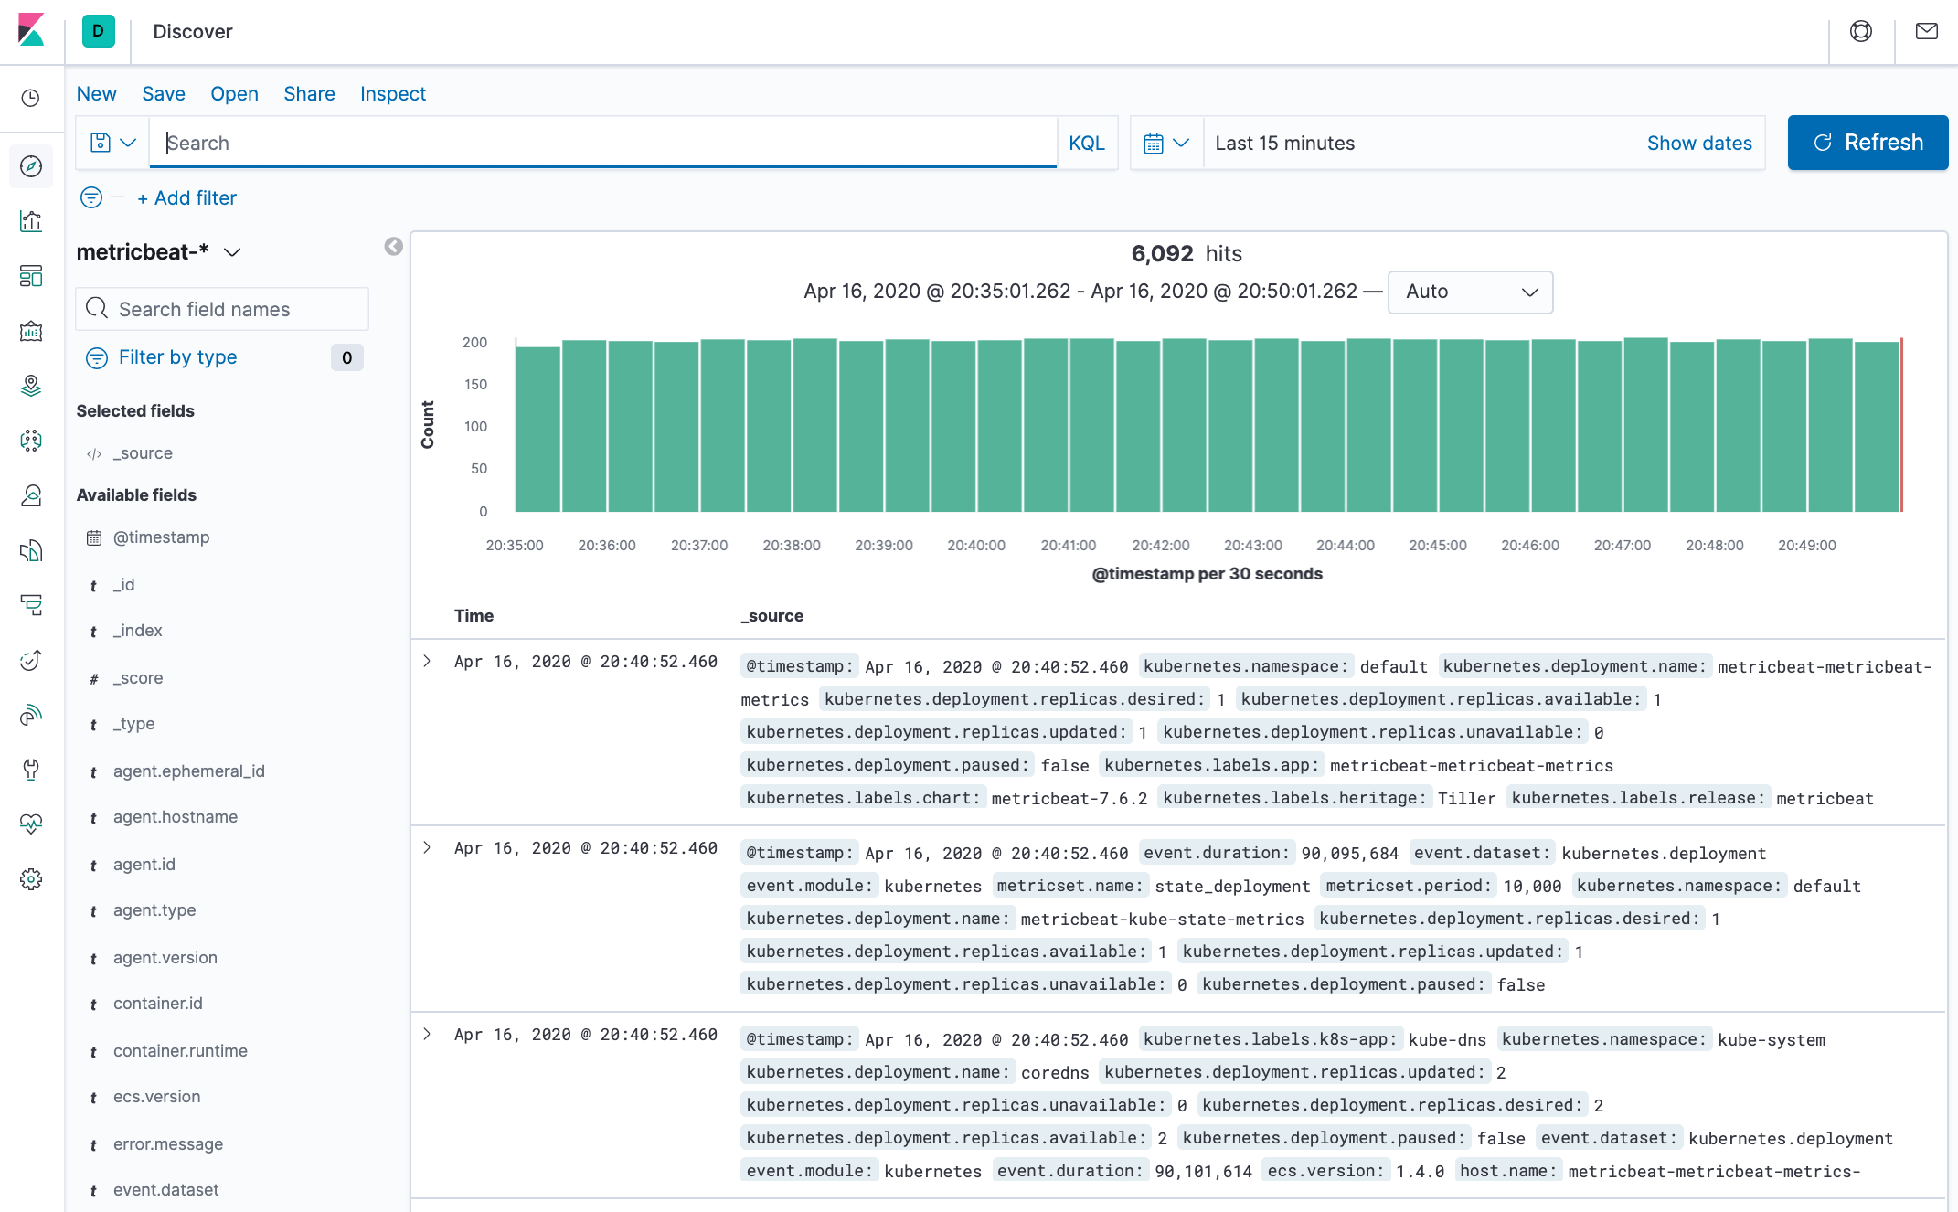Click the Refresh button
This screenshot has height=1212, width=1958.
(1868, 143)
